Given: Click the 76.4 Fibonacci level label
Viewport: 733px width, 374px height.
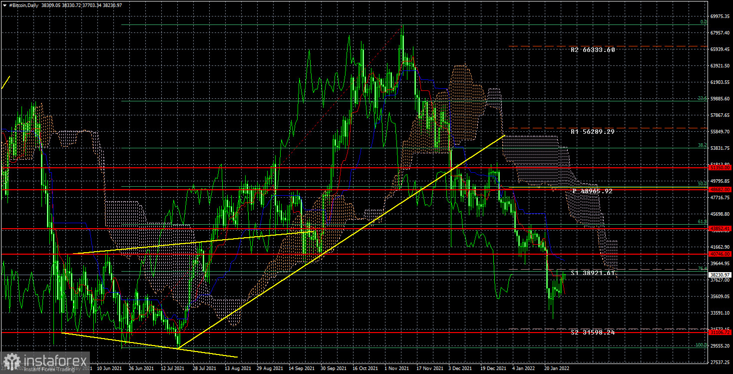Looking at the screenshot, I should click(702, 269).
